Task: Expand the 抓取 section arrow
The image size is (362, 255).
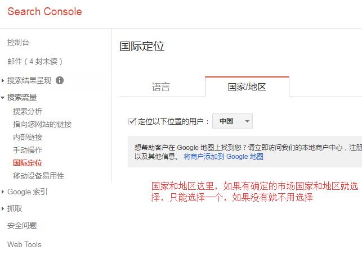Action: tap(3, 209)
